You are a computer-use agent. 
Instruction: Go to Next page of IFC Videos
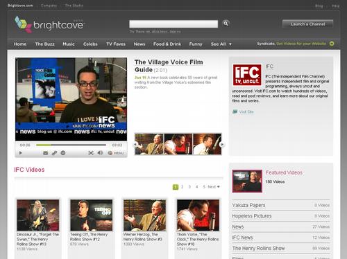point(214,187)
